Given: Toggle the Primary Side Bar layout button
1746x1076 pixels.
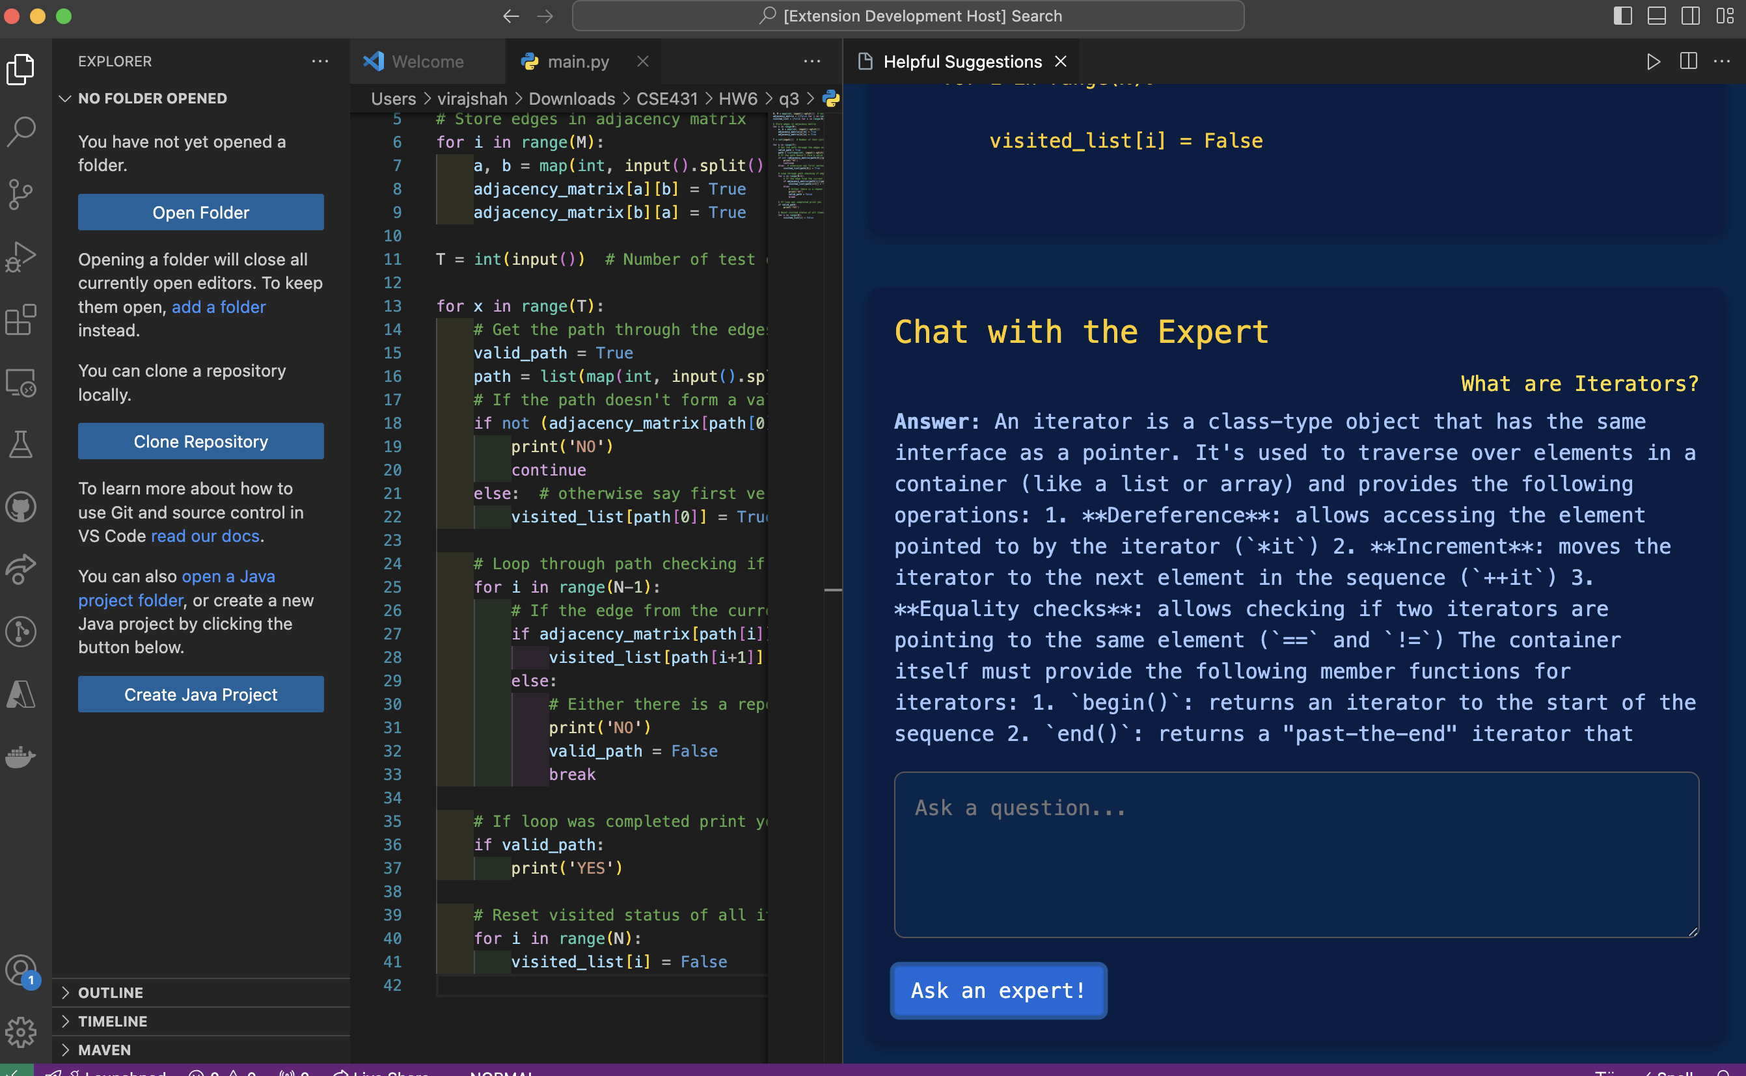Looking at the screenshot, I should pos(1622,16).
